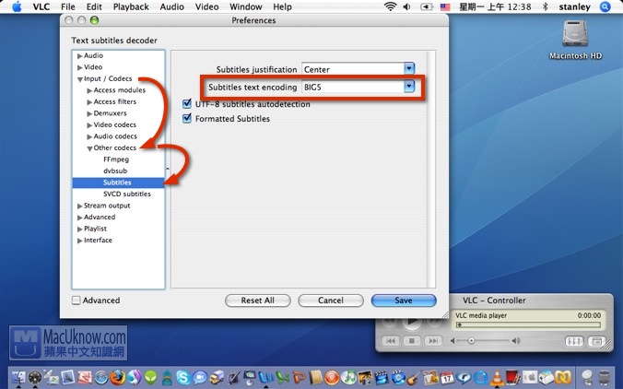Launch GarageBand guitar icon in Dock

click(x=414, y=377)
